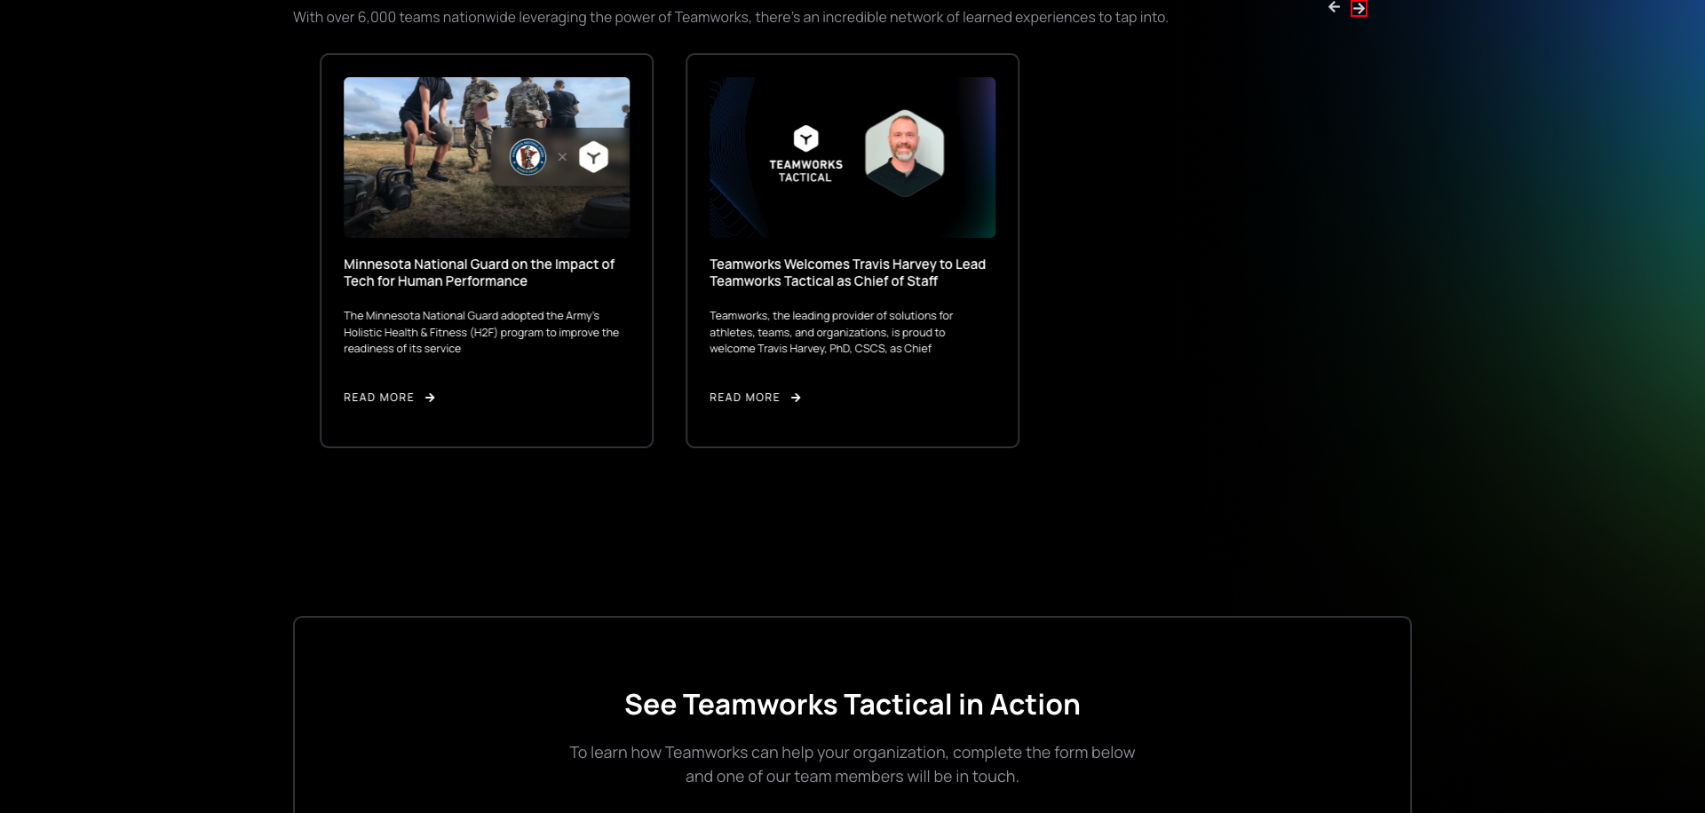Select the Minnesota National Guard article card

(x=487, y=249)
